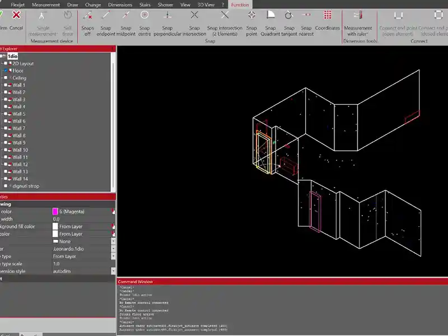The height and width of the screenshot is (336, 448).
Task: Expand the Wall 3 tree node
Action: point(2,100)
